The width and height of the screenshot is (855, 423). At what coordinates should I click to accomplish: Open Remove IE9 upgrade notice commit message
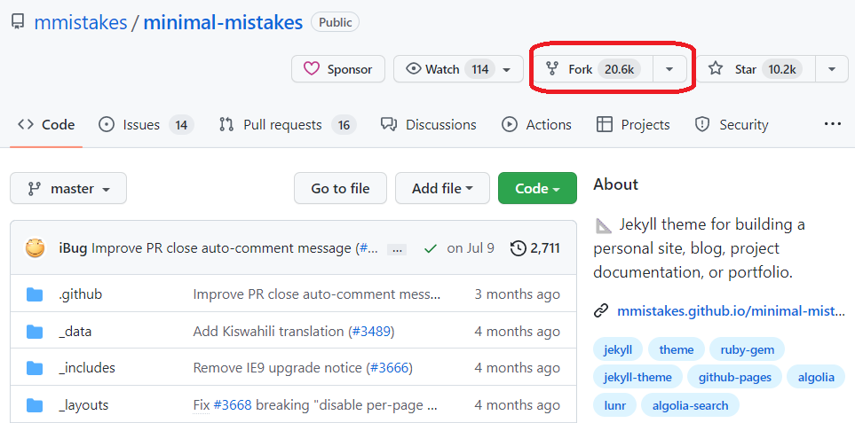[278, 368]
